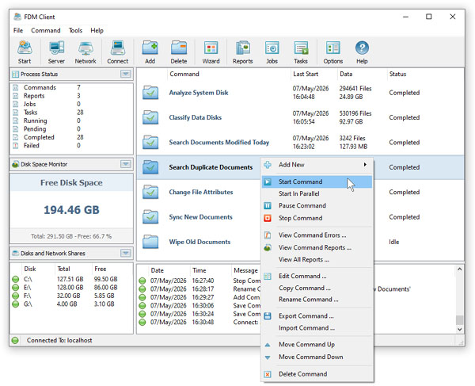Click the Change File Attributes folder icon

[x=150, y=193]
